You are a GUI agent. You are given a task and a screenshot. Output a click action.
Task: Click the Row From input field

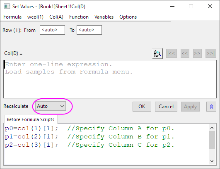(52, 30)
